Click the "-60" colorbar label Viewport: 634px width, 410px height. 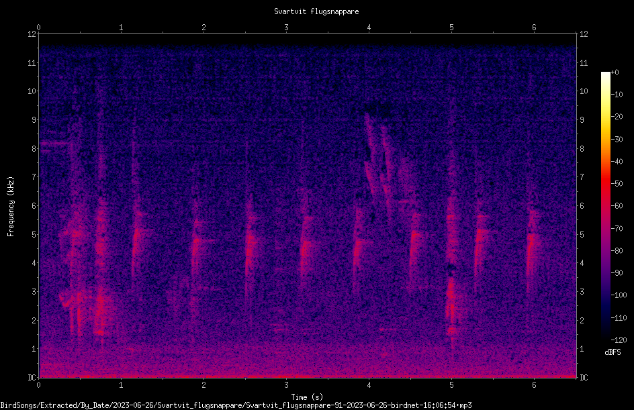(617, 206)
